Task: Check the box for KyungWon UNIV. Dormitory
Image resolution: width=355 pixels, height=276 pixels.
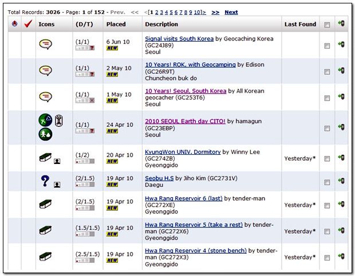Action: pos(327,159)
